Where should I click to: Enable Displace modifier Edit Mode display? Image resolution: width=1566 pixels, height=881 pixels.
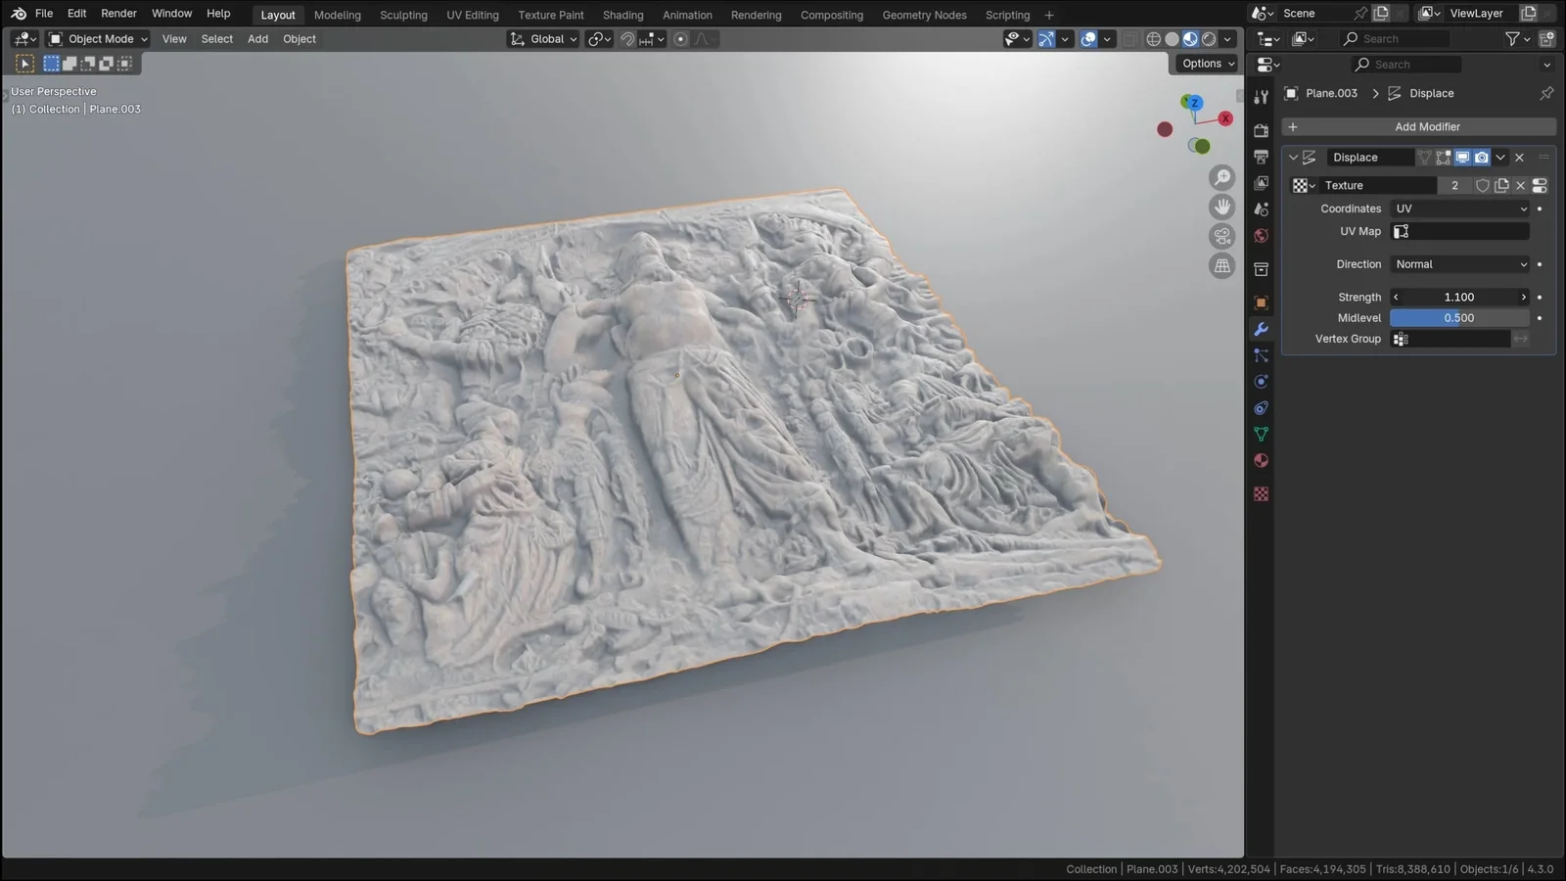[1443, 157]
